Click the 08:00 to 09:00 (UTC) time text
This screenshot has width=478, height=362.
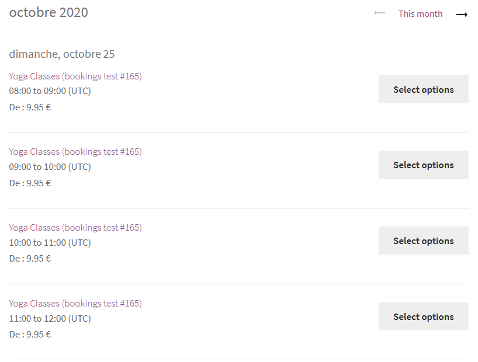50,91
